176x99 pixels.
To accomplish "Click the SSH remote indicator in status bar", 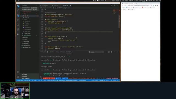I will coord(24,80).
